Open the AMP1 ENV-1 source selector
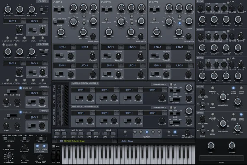 (34, 93)
